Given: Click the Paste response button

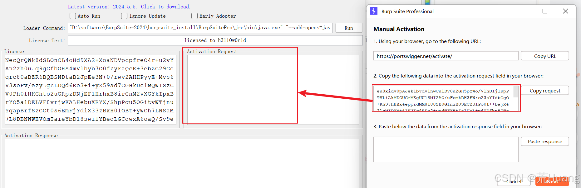Looking at the screenshot, I should (545, 141).
